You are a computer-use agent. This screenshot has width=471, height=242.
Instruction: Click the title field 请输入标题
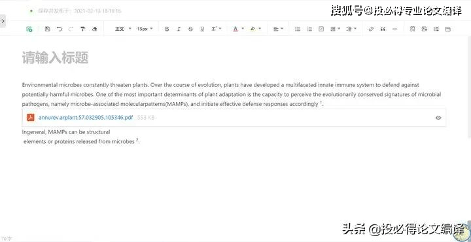55,58
